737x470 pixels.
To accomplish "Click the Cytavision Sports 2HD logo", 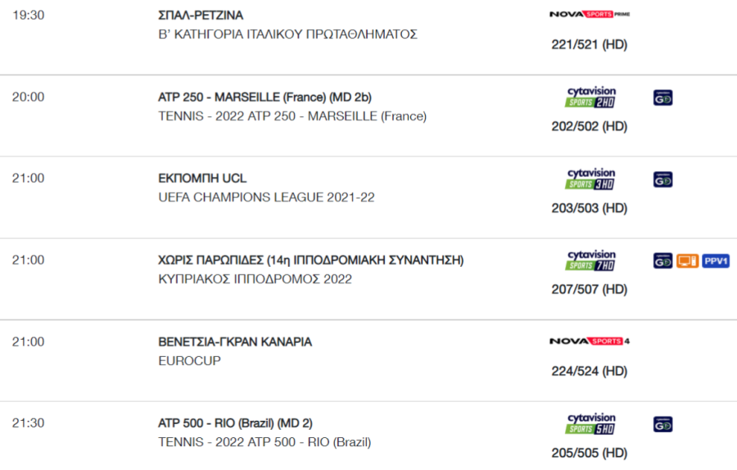I will (x=590, y=97).
